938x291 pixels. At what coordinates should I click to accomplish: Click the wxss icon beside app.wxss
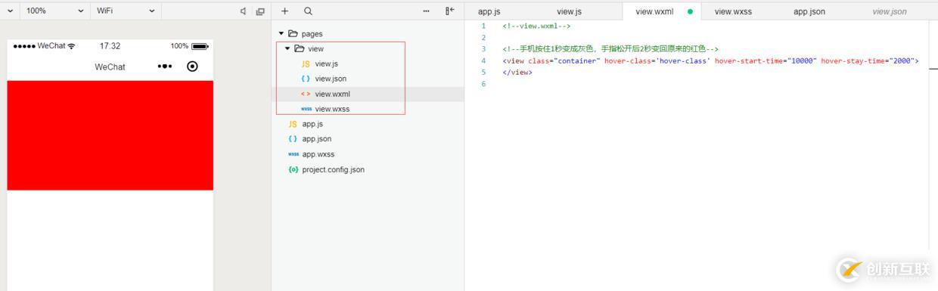click(293, 154)
